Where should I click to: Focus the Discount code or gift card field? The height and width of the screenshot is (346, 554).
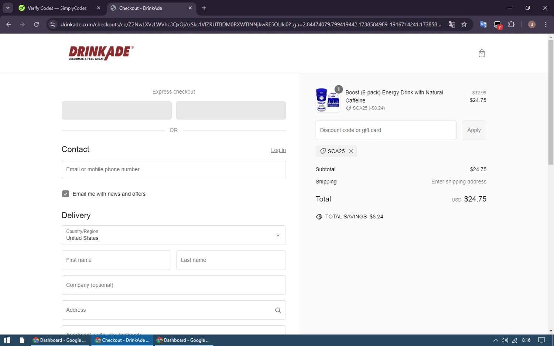pyautogui.click(x=386, y=130)
